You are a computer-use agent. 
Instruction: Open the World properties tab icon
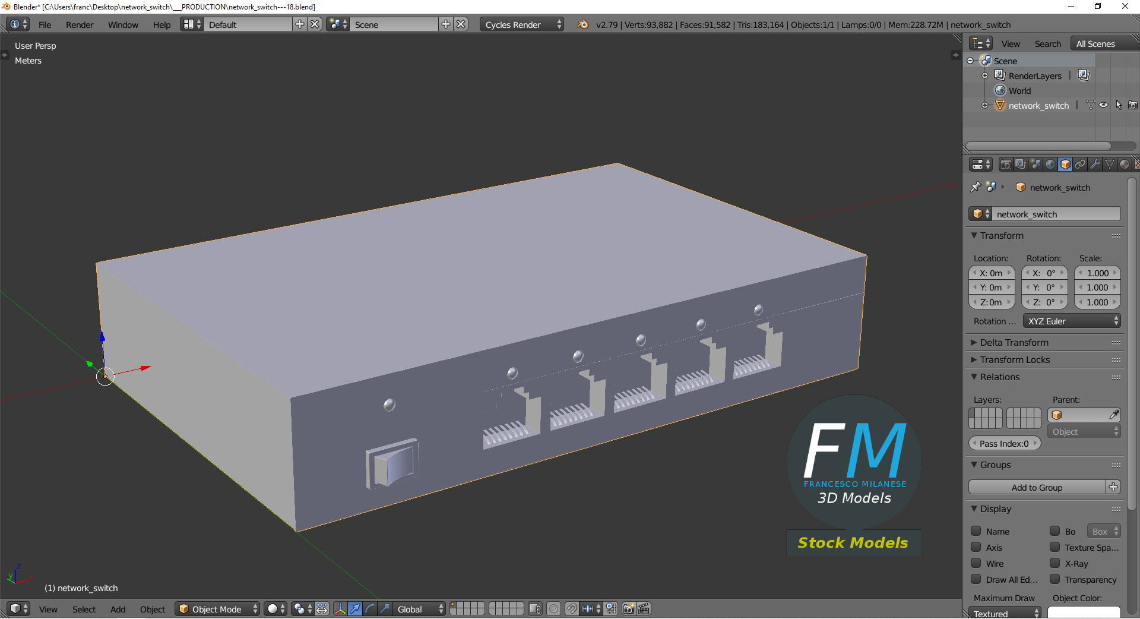[1050, 165]
